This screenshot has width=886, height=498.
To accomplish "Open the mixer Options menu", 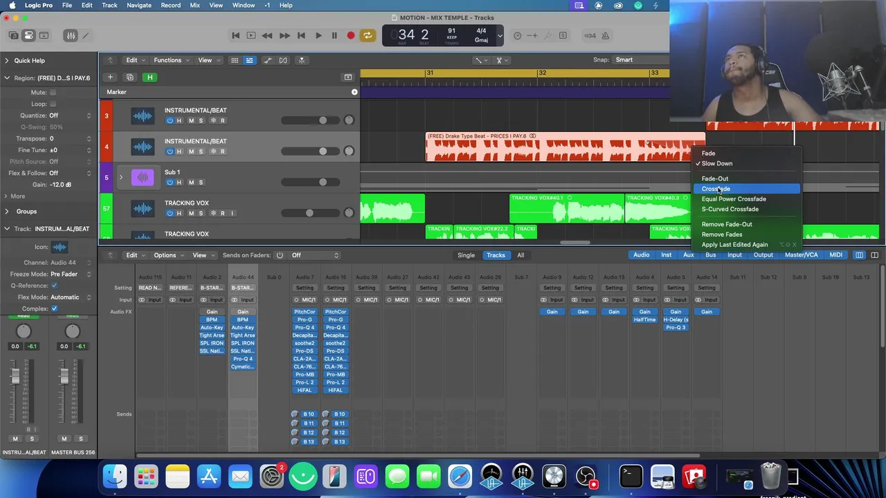I will [x=168, y=255].
